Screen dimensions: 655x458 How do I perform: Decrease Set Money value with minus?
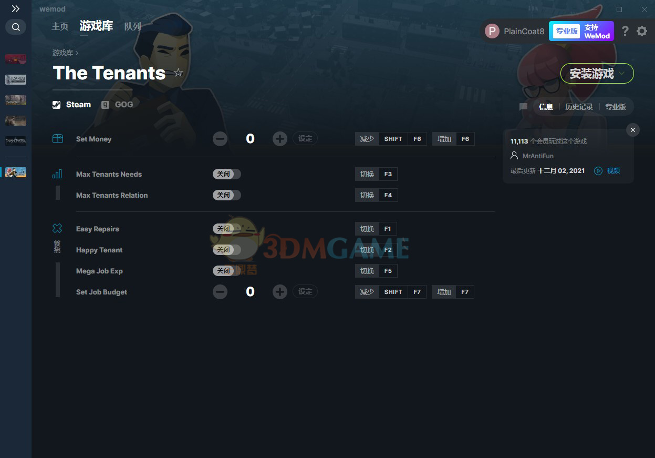220,139
